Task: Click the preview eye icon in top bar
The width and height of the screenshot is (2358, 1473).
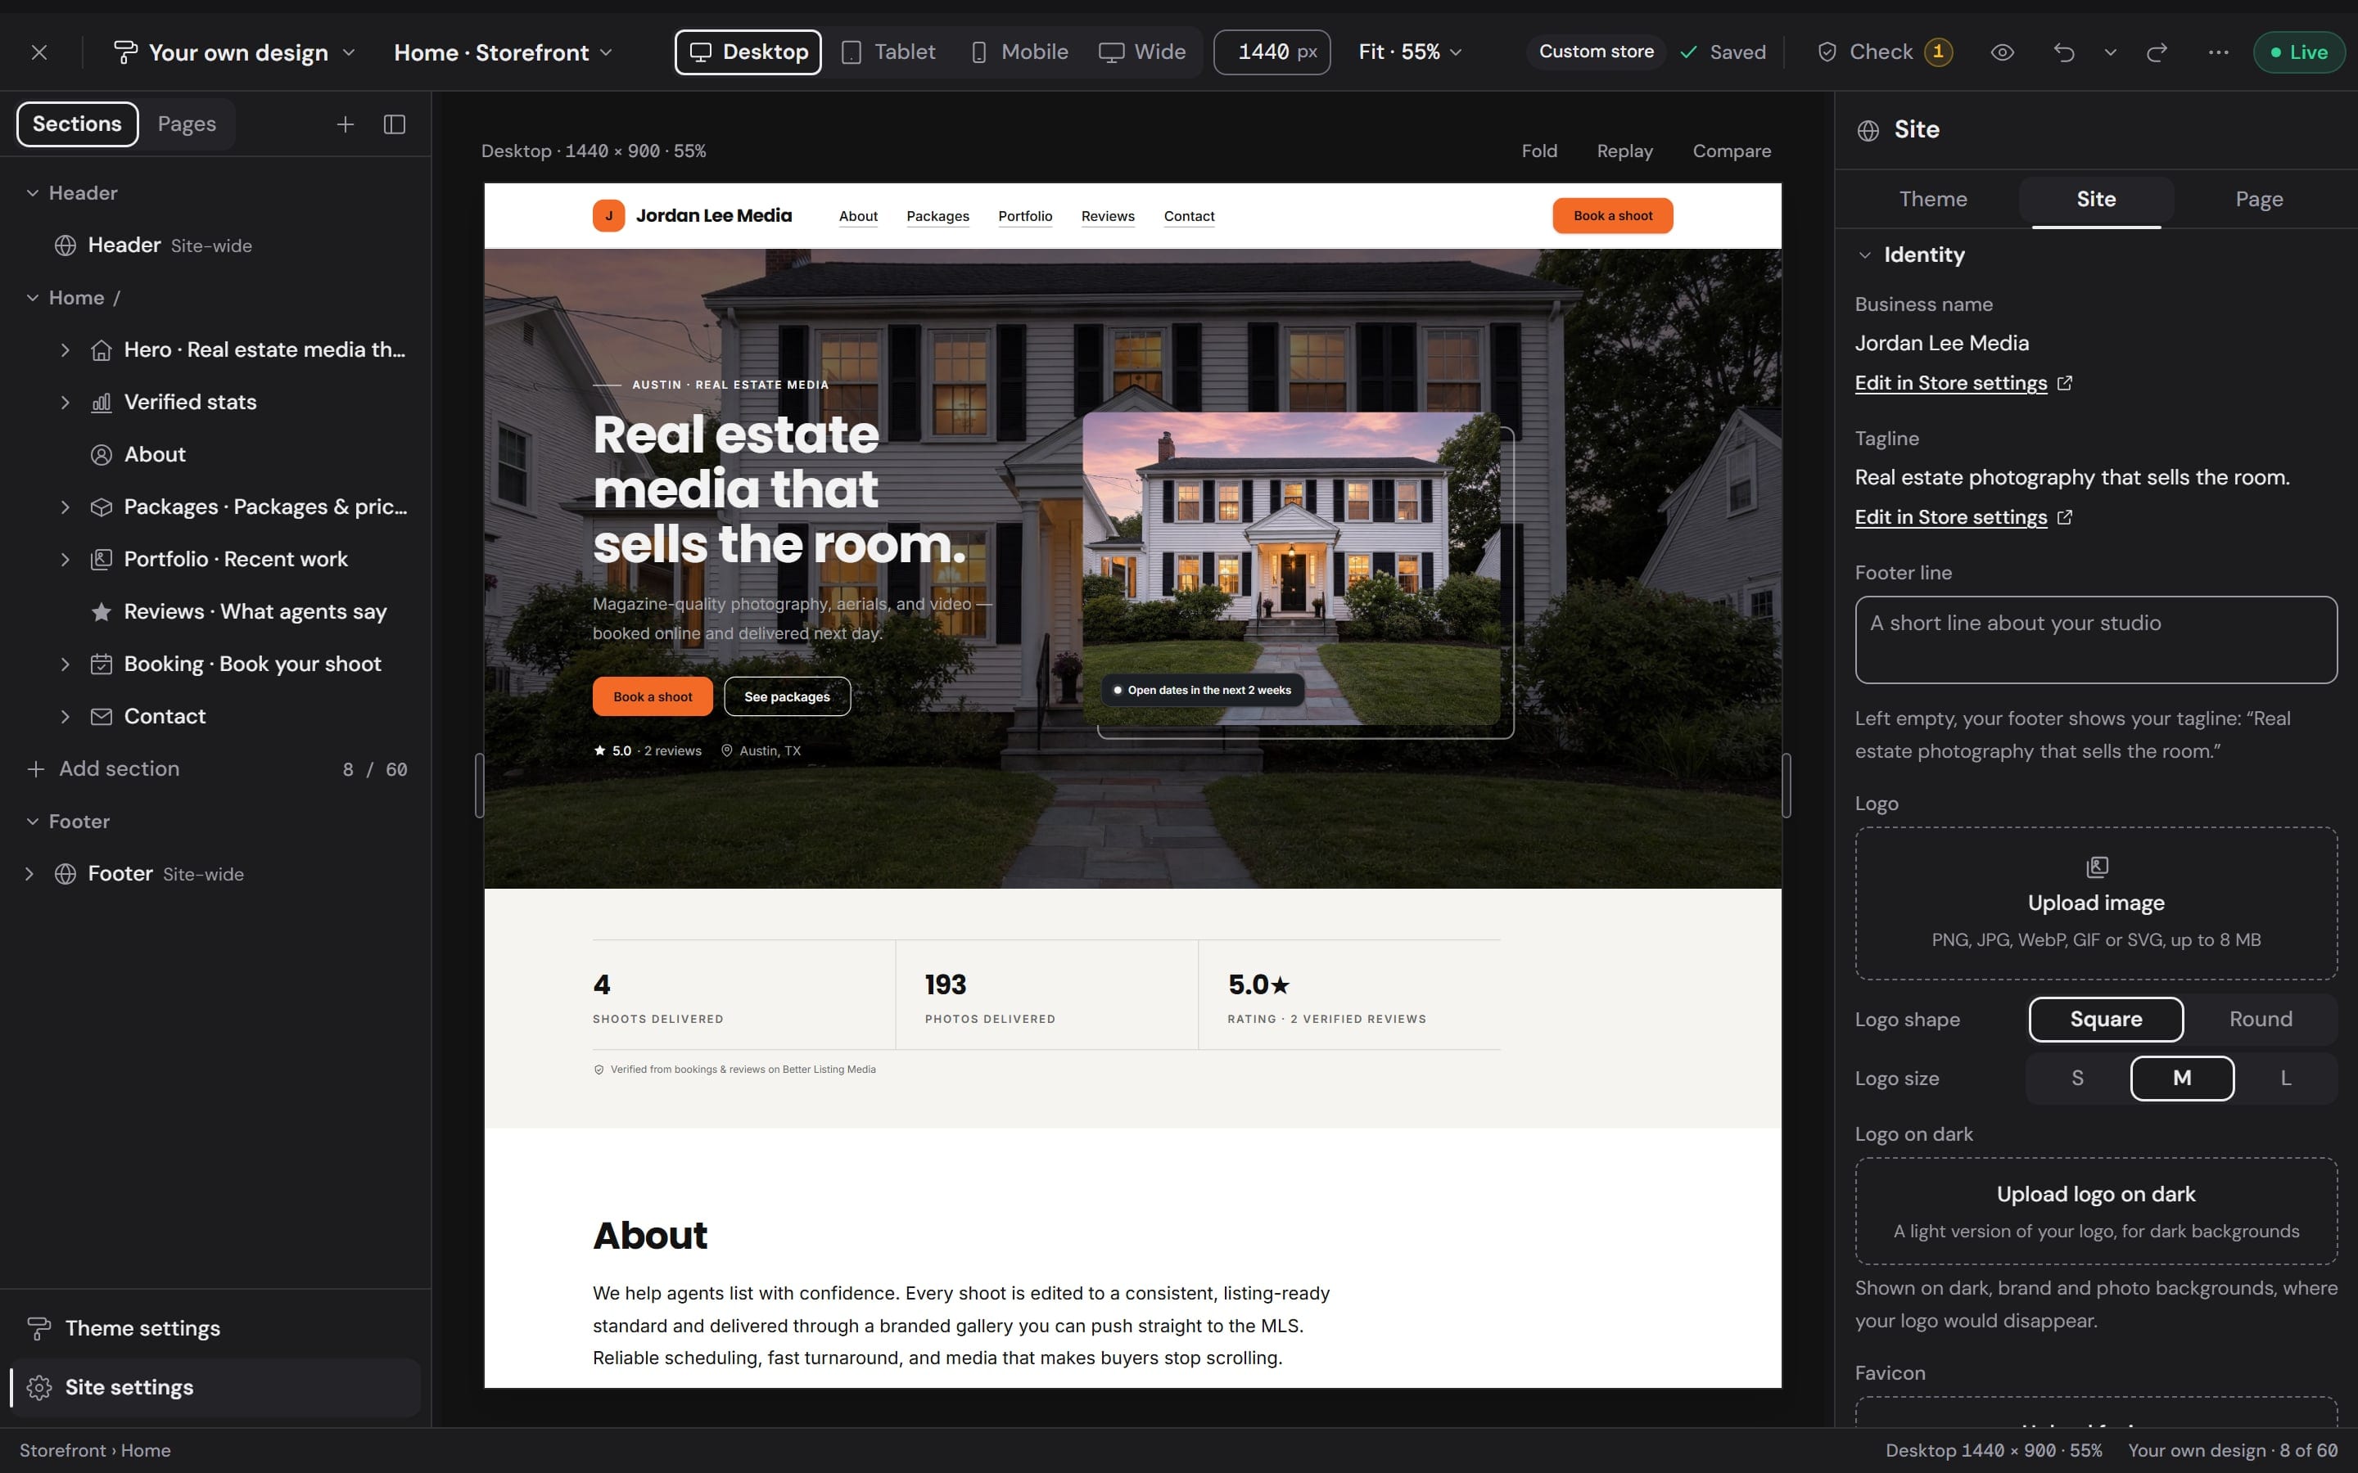Action: click(x=2003, y=52)
